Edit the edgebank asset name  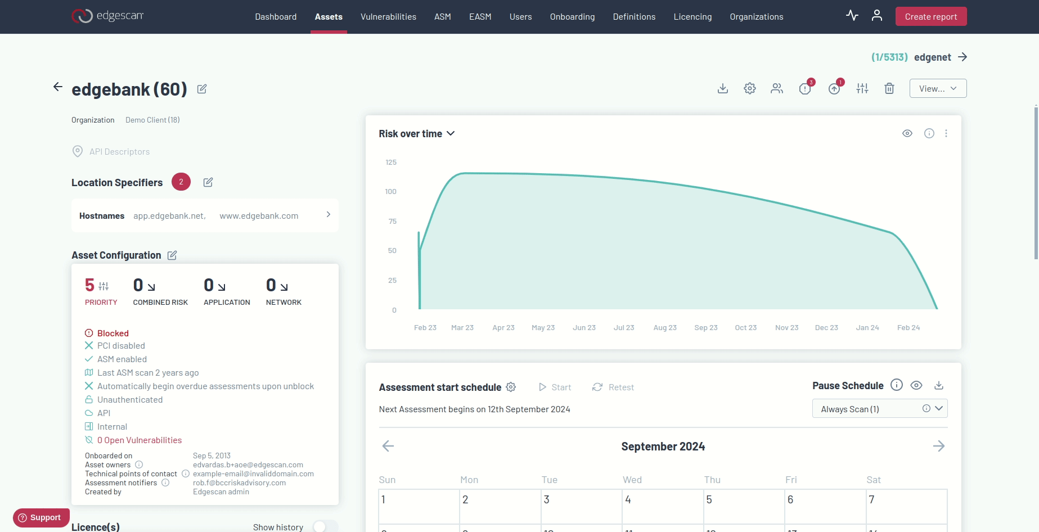tap(202, 89)
